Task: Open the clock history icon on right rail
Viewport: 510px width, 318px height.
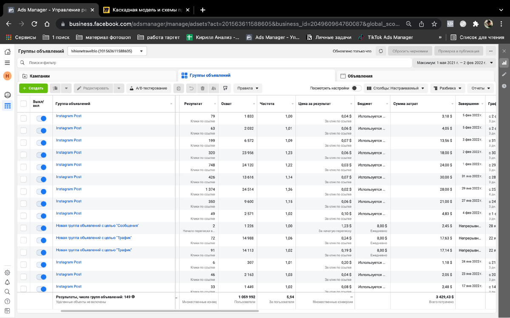Action: point(504,86)
